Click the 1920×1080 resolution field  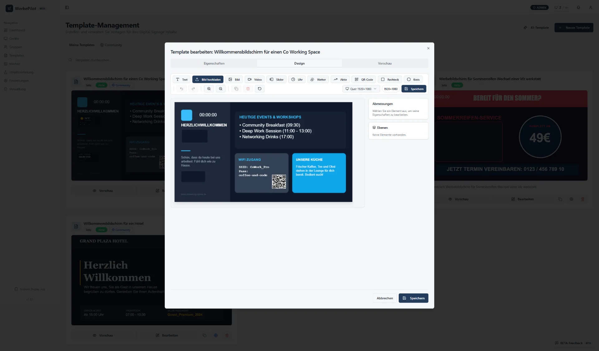pyautogui.click(x=391, y=89)
